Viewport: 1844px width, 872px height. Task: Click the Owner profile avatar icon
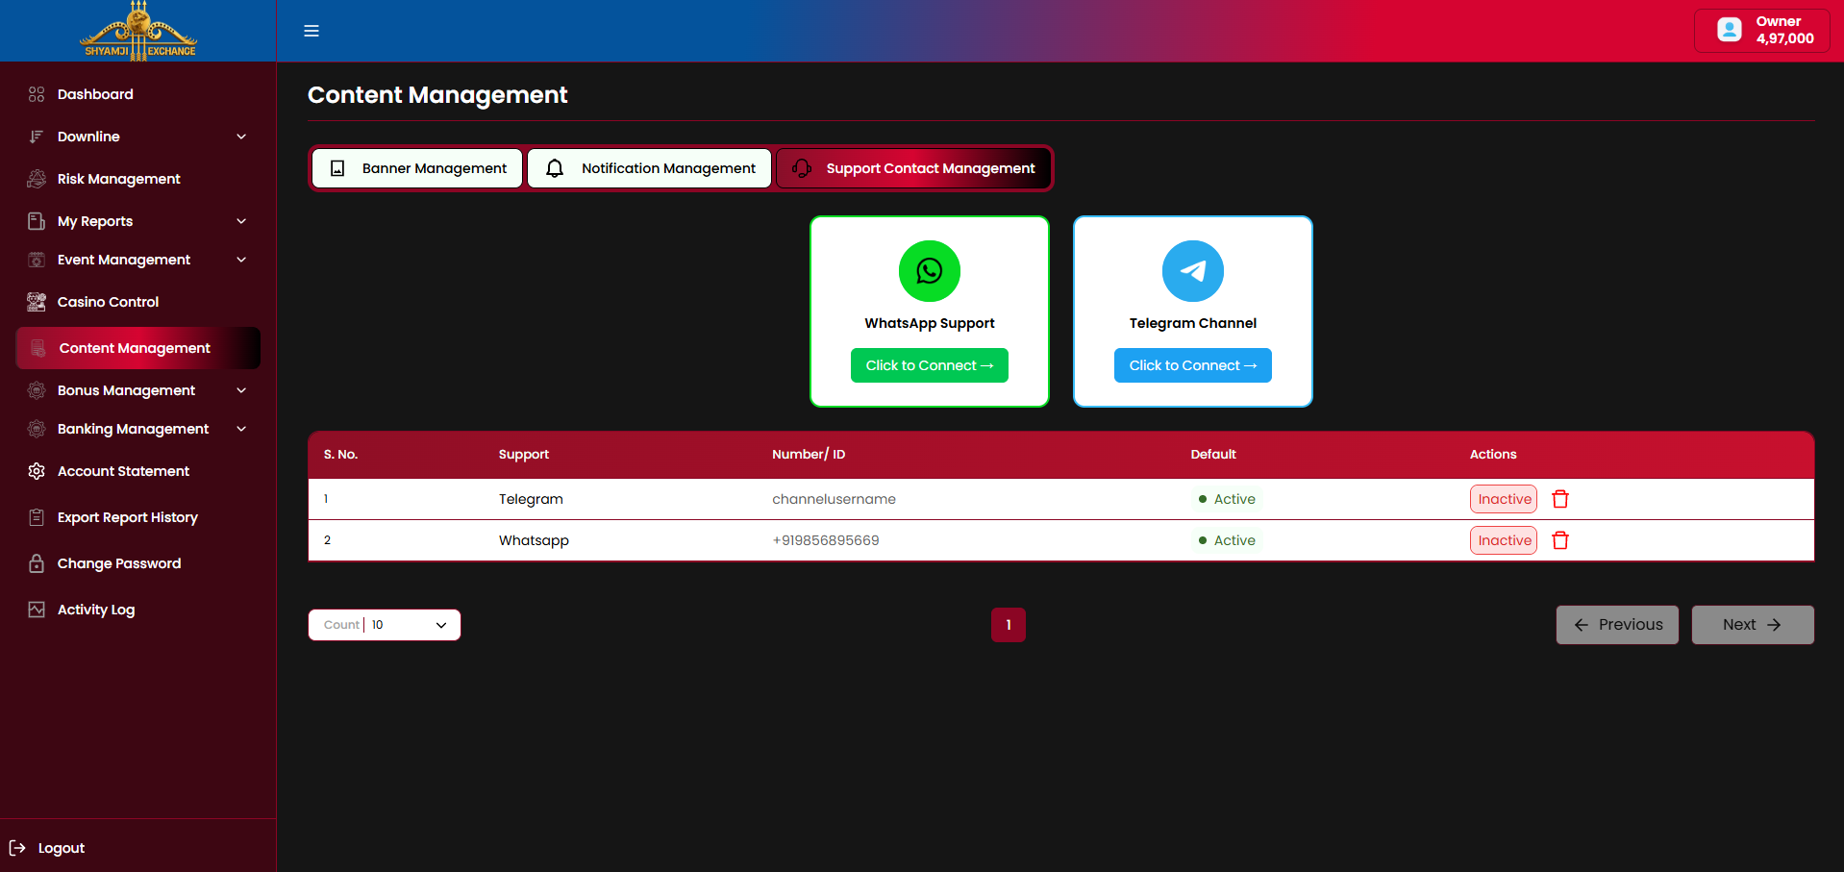click(x=1730, y=30)
